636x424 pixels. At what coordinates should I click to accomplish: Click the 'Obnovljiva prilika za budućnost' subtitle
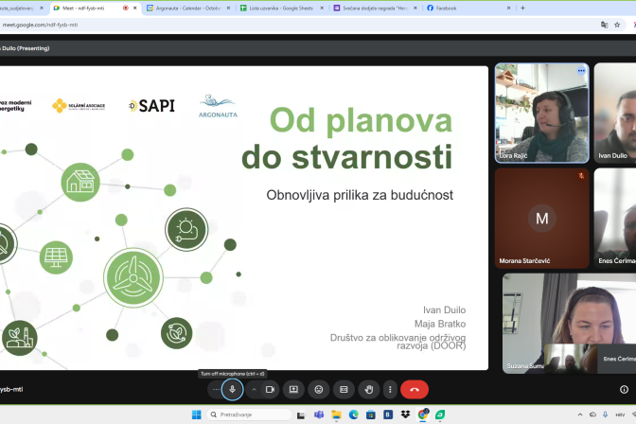coord(360,195)
